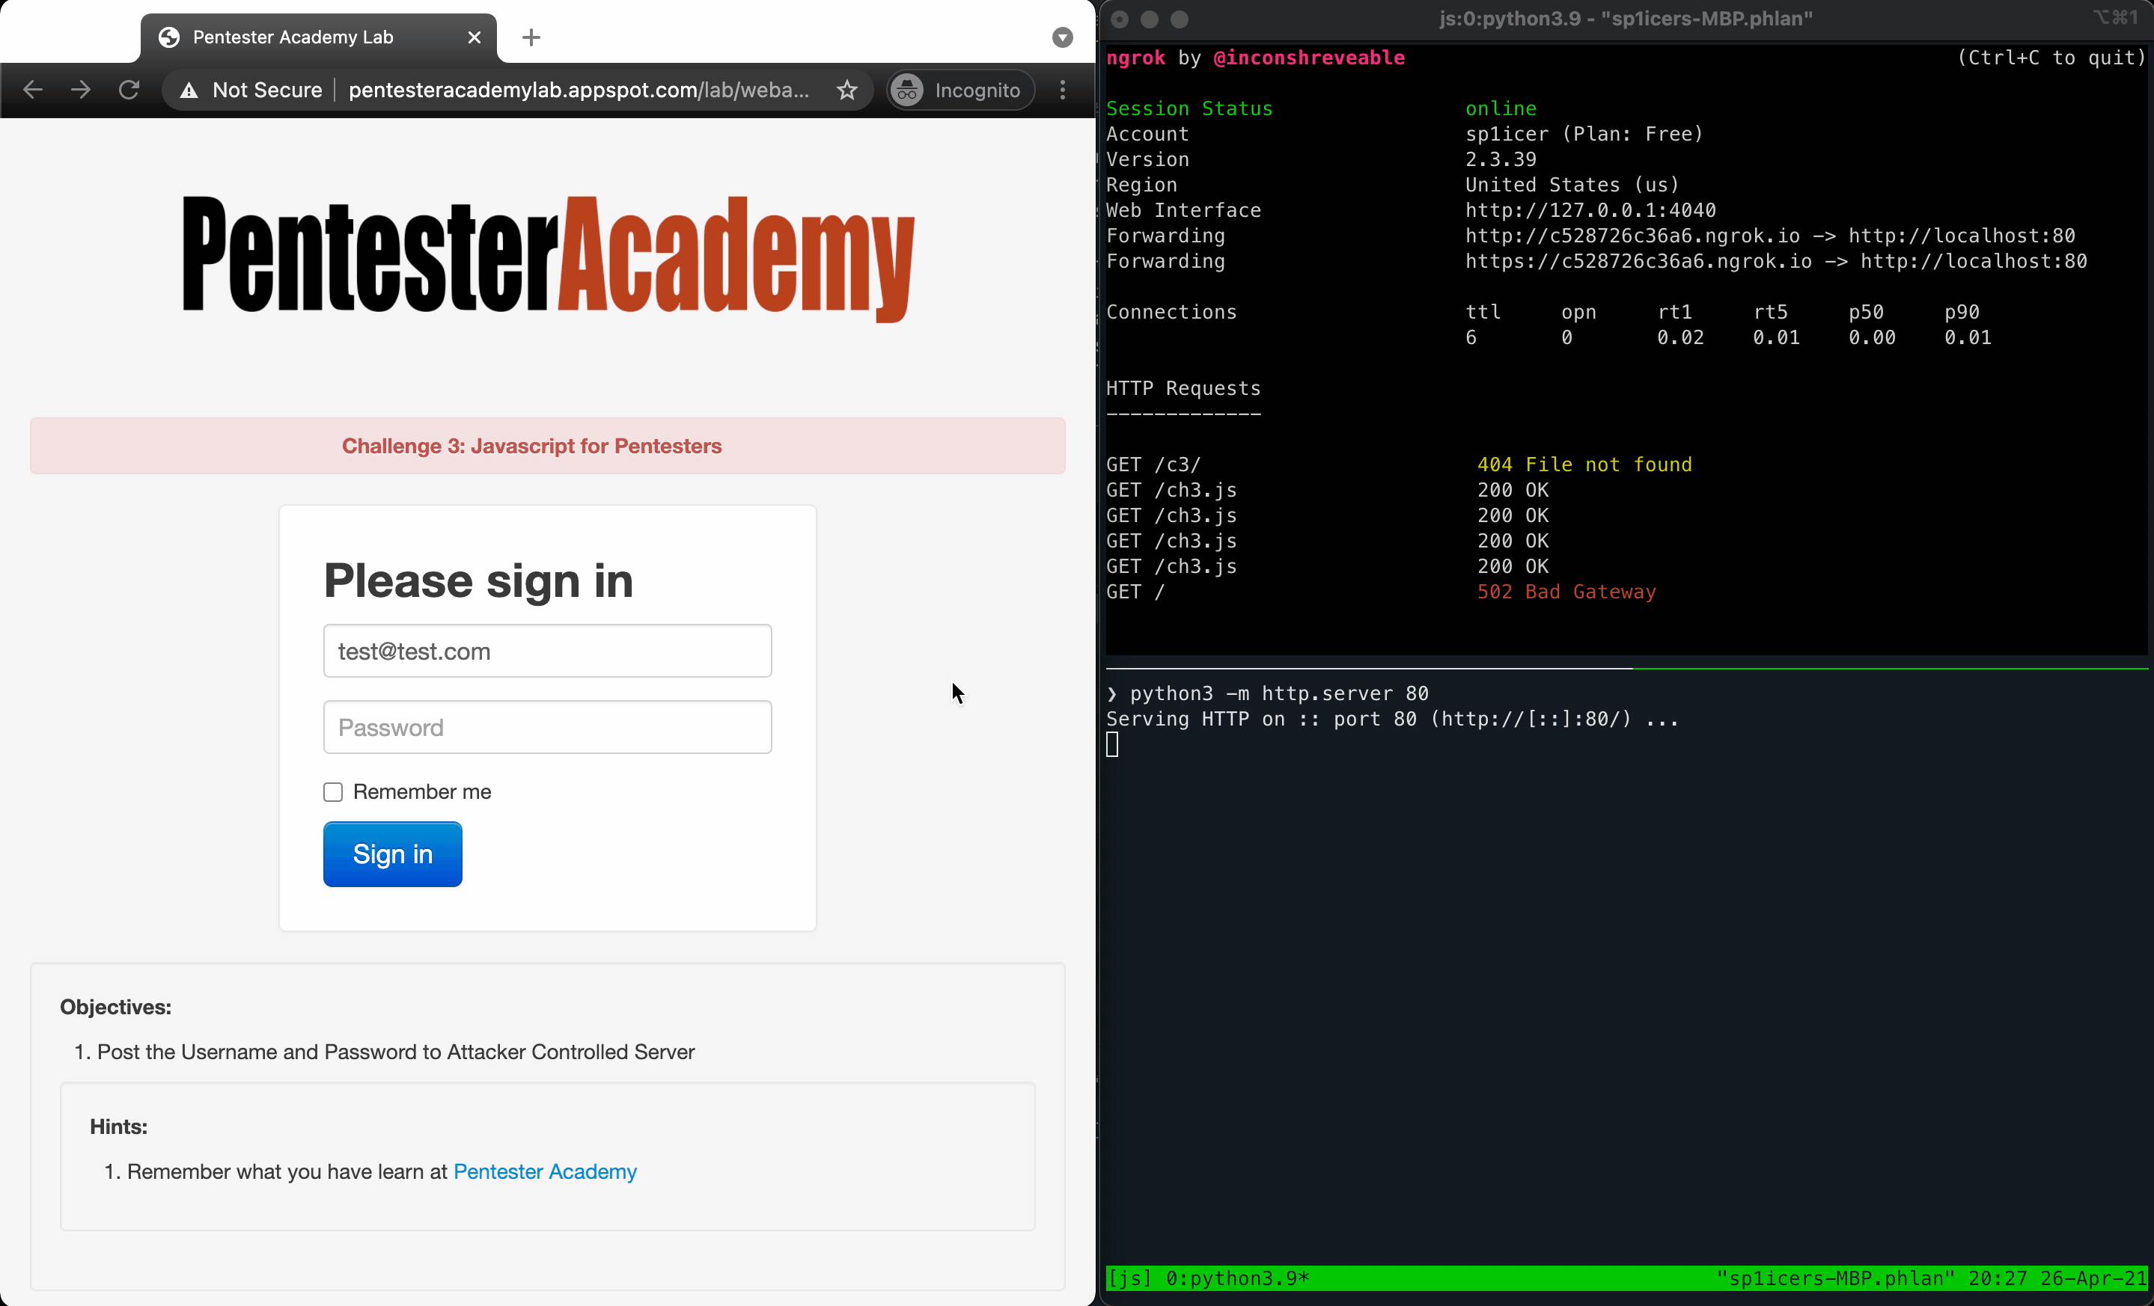Click the Password input field
2154x1306 pixels.
(x=546, y=728)
